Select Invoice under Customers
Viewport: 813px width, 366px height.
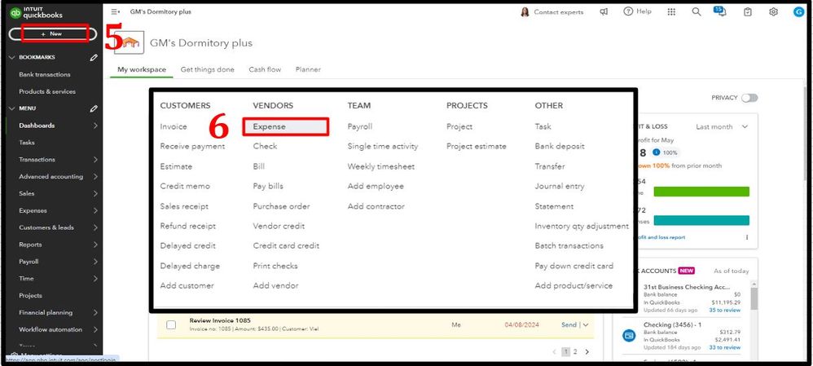coord(174,126)
